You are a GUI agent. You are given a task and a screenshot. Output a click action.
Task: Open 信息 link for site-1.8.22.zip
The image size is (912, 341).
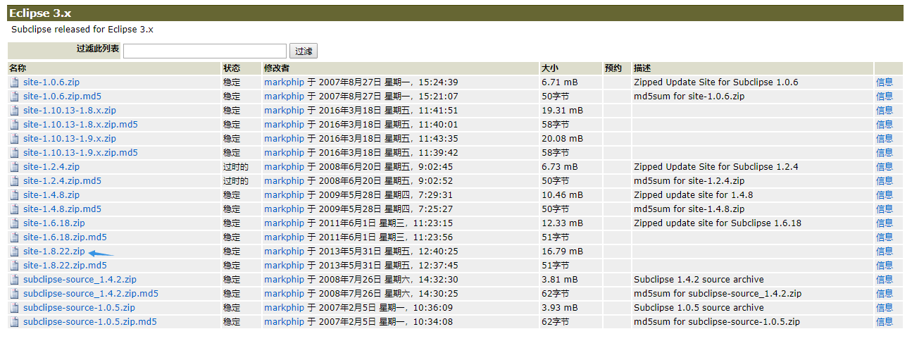click(885, 252)
